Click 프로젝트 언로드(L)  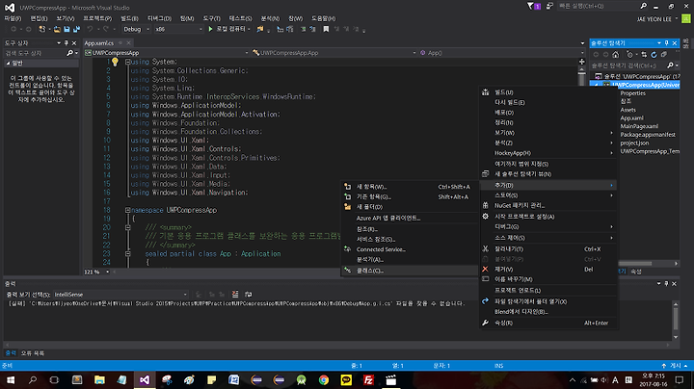pyautogui.click(x=548, y=291)
